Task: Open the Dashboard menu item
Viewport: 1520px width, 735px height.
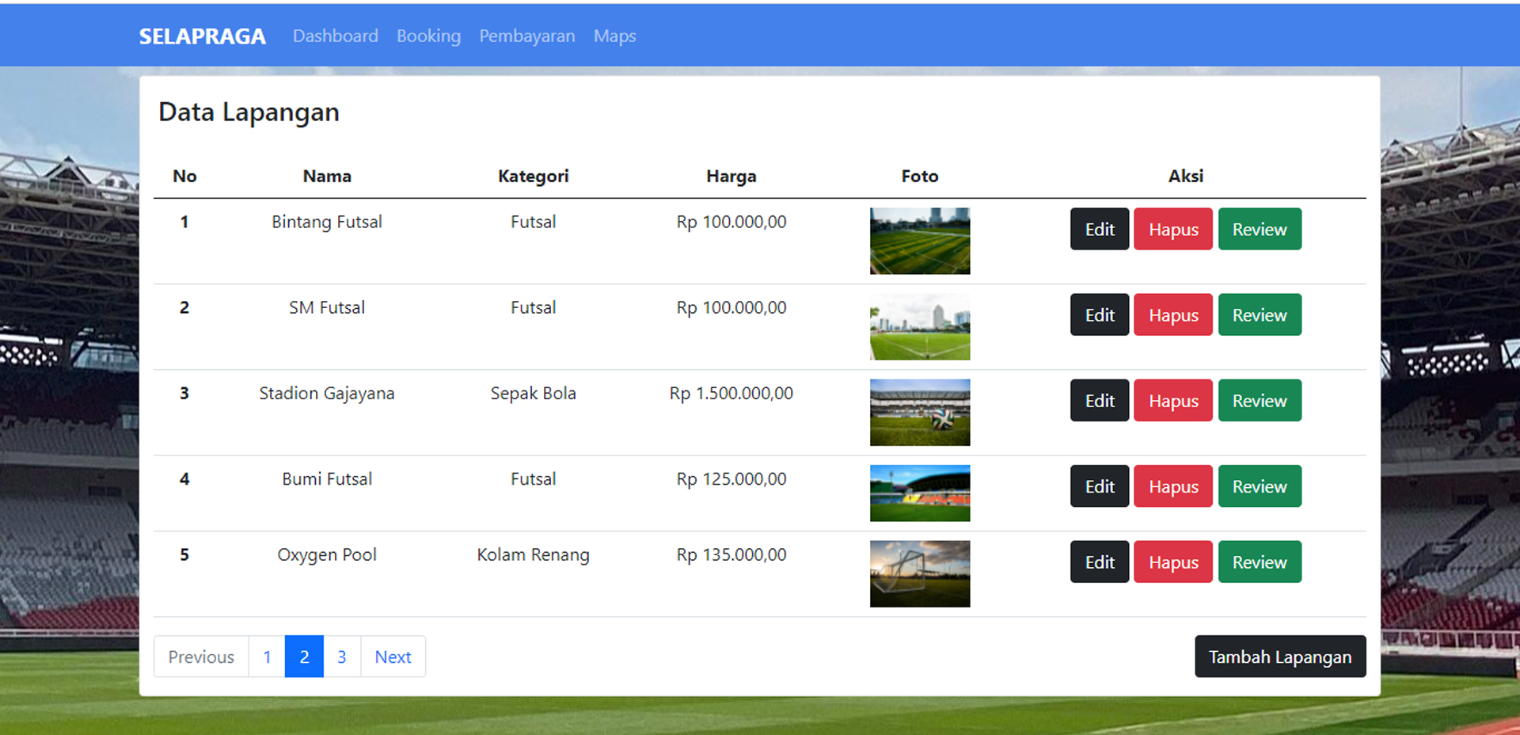Action: (x=335, y=36)
